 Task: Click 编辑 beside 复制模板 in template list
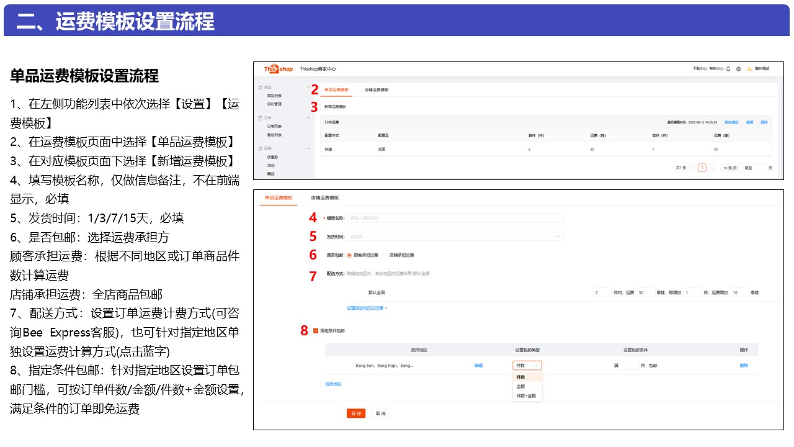[x=749, y=122]
